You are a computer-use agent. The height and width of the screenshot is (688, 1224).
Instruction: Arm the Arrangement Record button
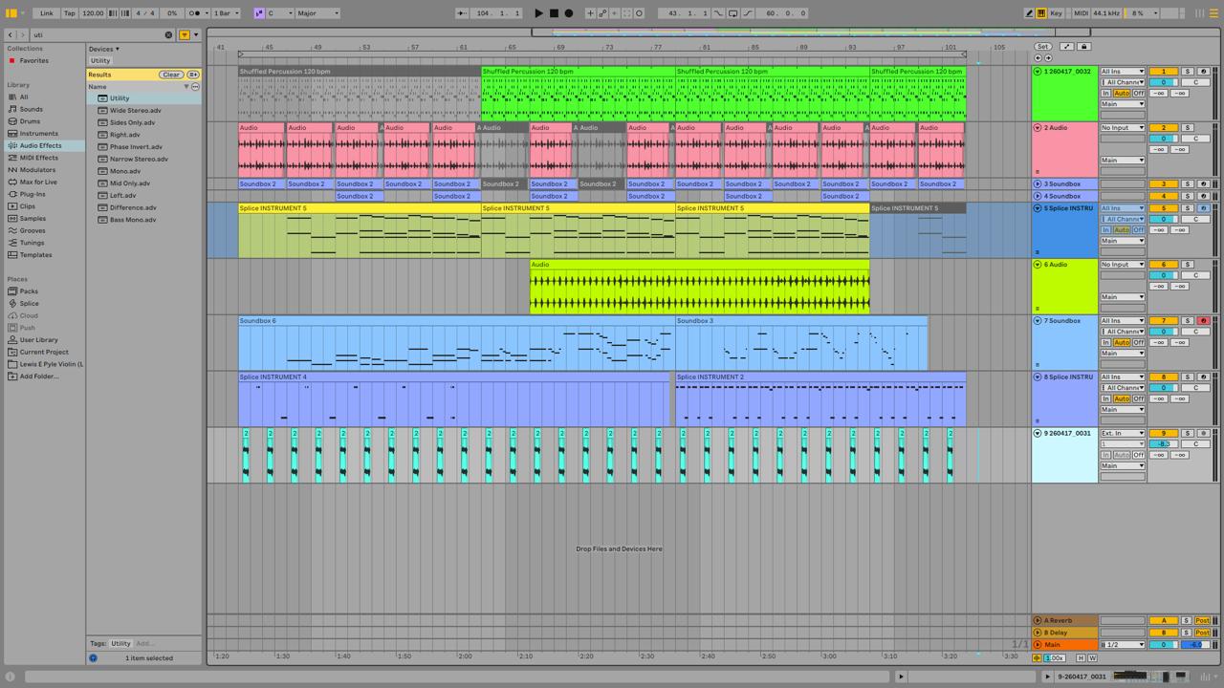[569, 13]
